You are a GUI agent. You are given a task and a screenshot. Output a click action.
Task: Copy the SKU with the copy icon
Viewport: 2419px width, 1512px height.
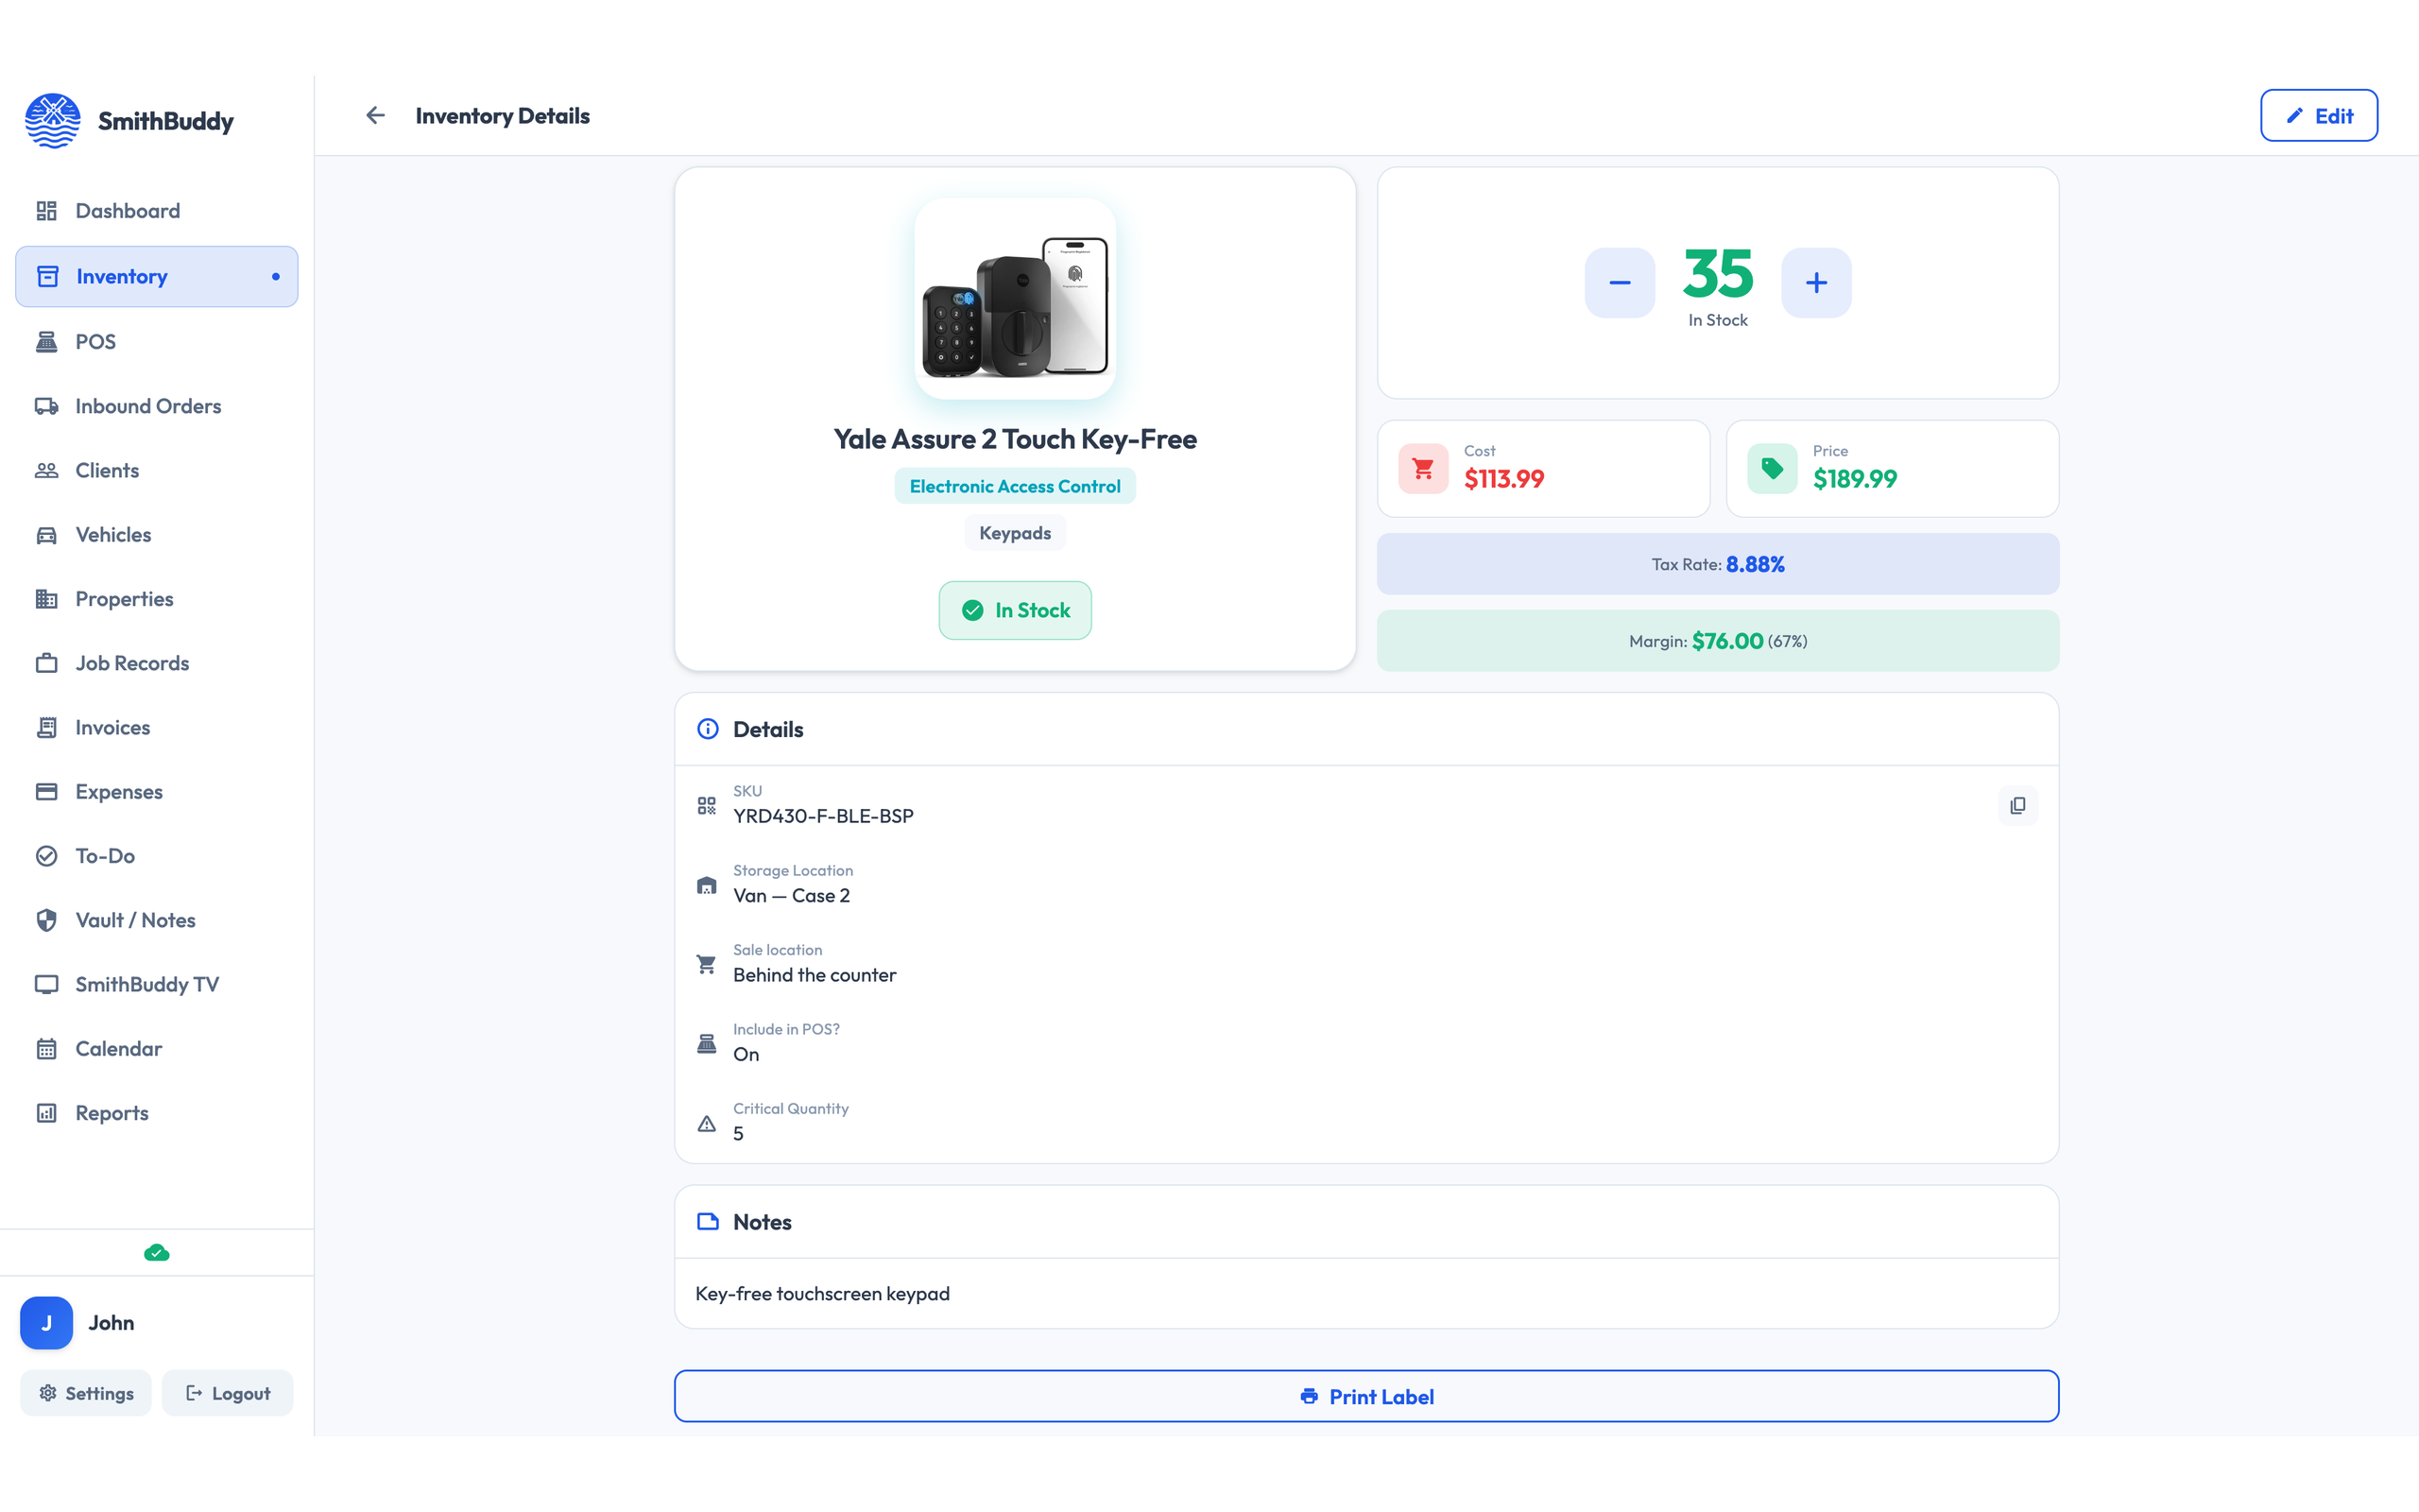(2017, 805)
